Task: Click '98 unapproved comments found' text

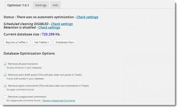Action: click(x=23, y=100)
